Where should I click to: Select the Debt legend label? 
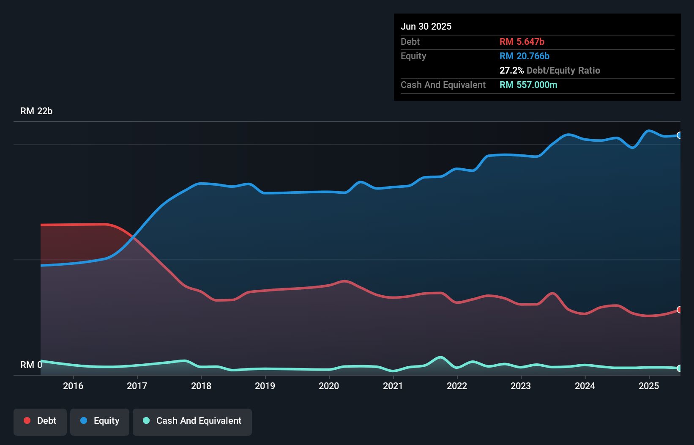tap(46, 420)
